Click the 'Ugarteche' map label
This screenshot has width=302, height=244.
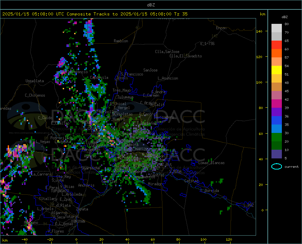(91, 168)
